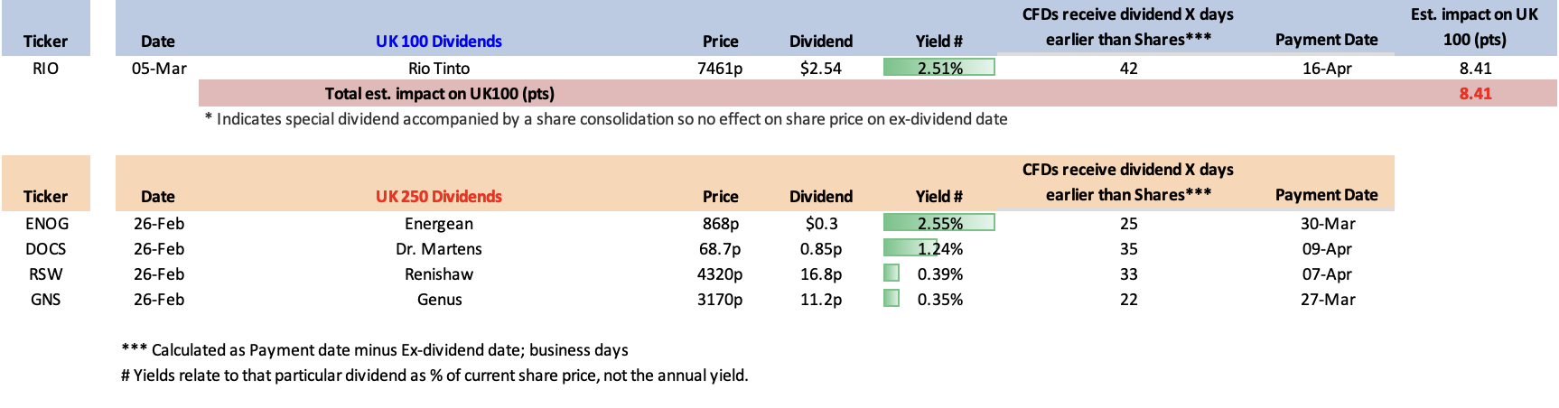Click the red UK 250 Dividends heading
1559x408 pixels.
coord(438,197)
